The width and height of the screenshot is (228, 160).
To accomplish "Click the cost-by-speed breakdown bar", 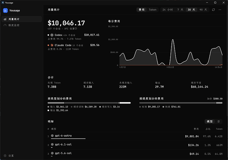I will (x=181, y=103).
